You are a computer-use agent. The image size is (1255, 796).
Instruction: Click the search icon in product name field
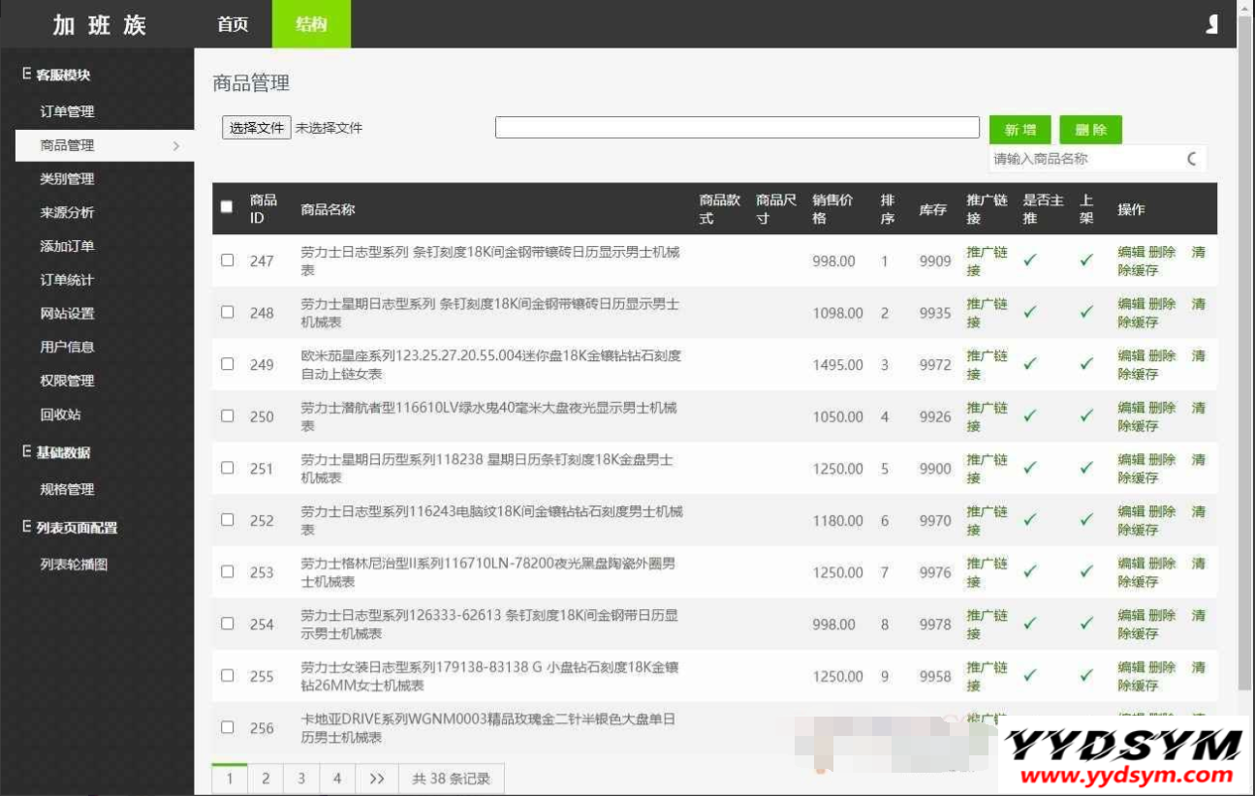(1192, 159)
